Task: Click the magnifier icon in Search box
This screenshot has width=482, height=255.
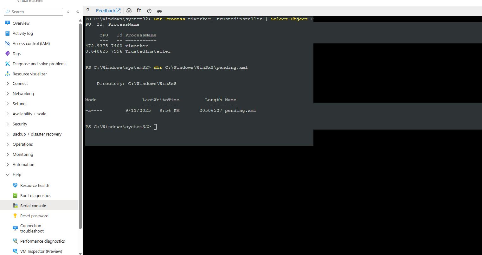Action: (8, 12)
